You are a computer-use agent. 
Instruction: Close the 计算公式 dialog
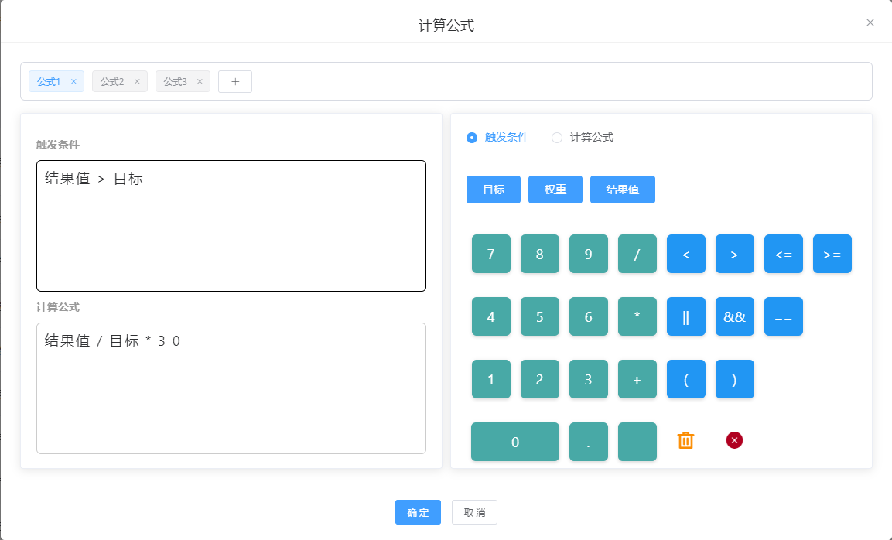pos(870,22)
